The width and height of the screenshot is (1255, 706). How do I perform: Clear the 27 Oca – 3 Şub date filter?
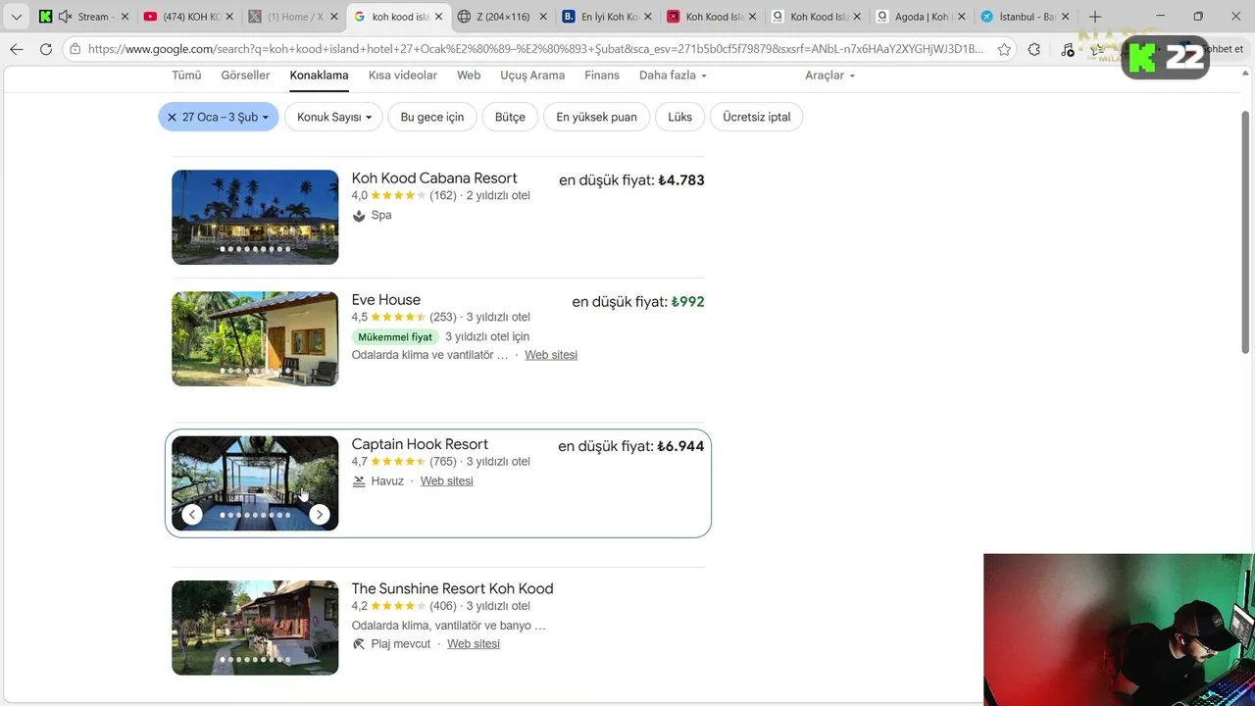172,117
